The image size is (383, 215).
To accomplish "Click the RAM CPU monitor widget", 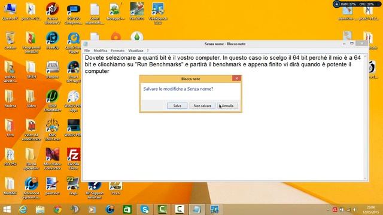I will [x=357, y=4].
